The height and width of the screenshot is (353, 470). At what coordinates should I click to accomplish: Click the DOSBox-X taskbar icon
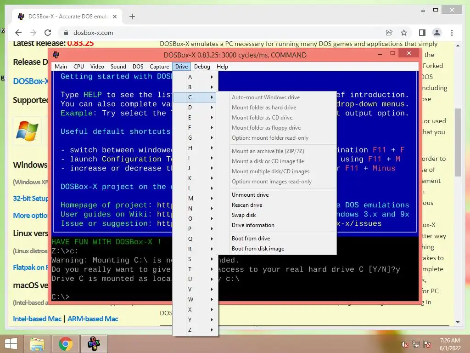94,344
